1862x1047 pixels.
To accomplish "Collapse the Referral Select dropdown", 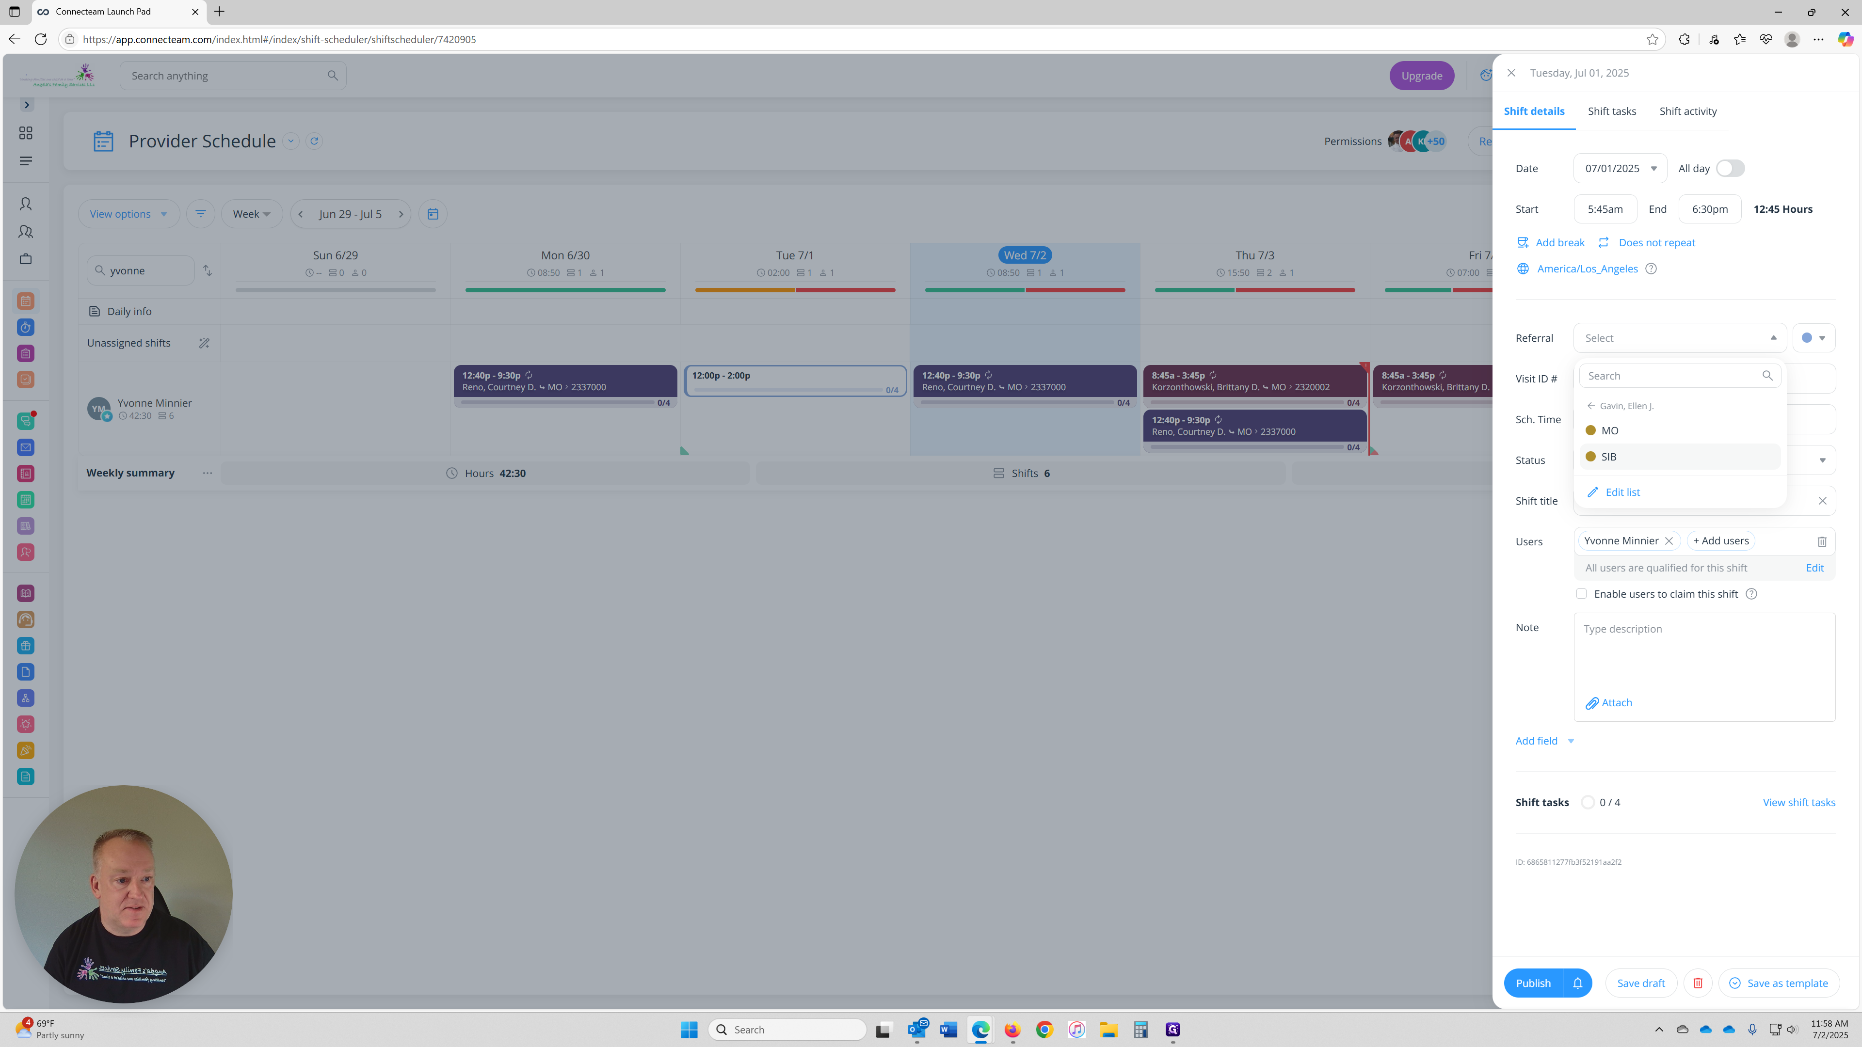I will pyautogui.click(x=1680, y=338).
